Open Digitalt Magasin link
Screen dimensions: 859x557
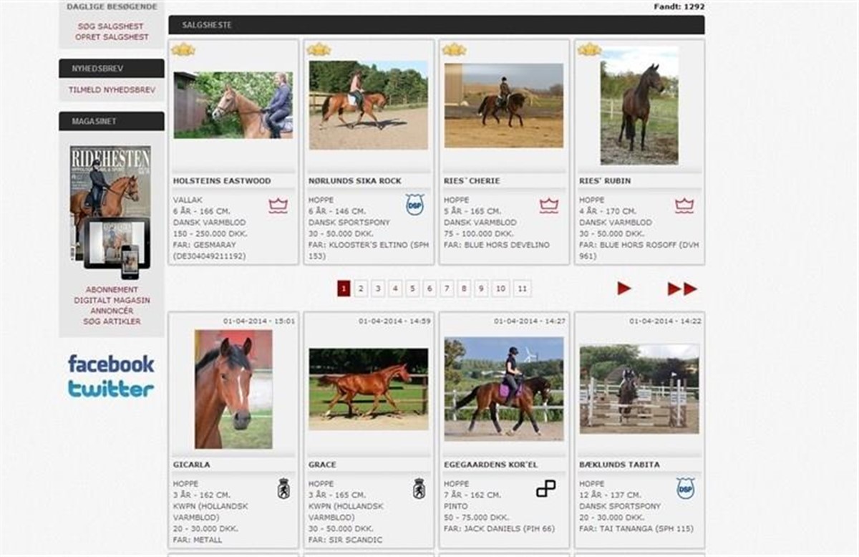112,301
